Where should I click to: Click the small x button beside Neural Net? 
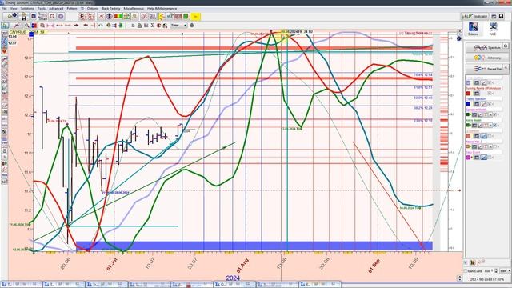point(506,67)
